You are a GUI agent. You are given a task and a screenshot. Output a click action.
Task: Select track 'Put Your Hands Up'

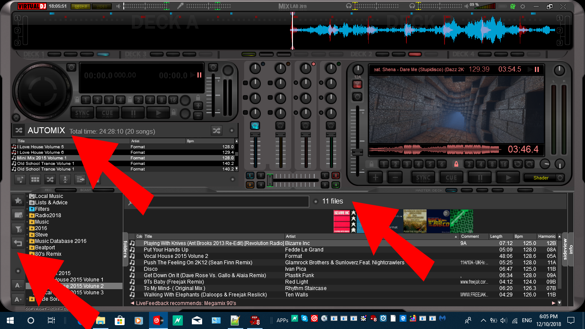(x=344, y=249)
